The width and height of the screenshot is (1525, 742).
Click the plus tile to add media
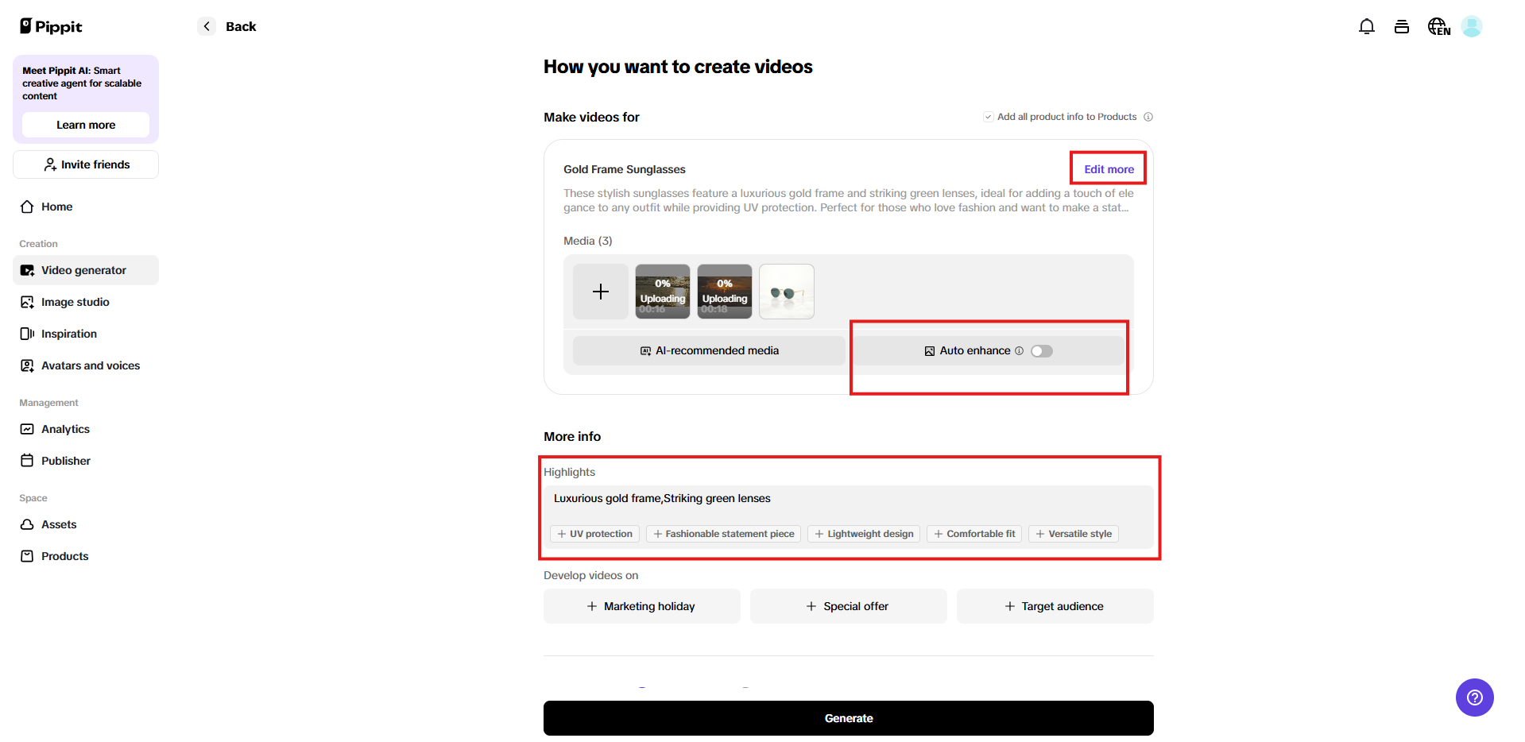point(600,292)
